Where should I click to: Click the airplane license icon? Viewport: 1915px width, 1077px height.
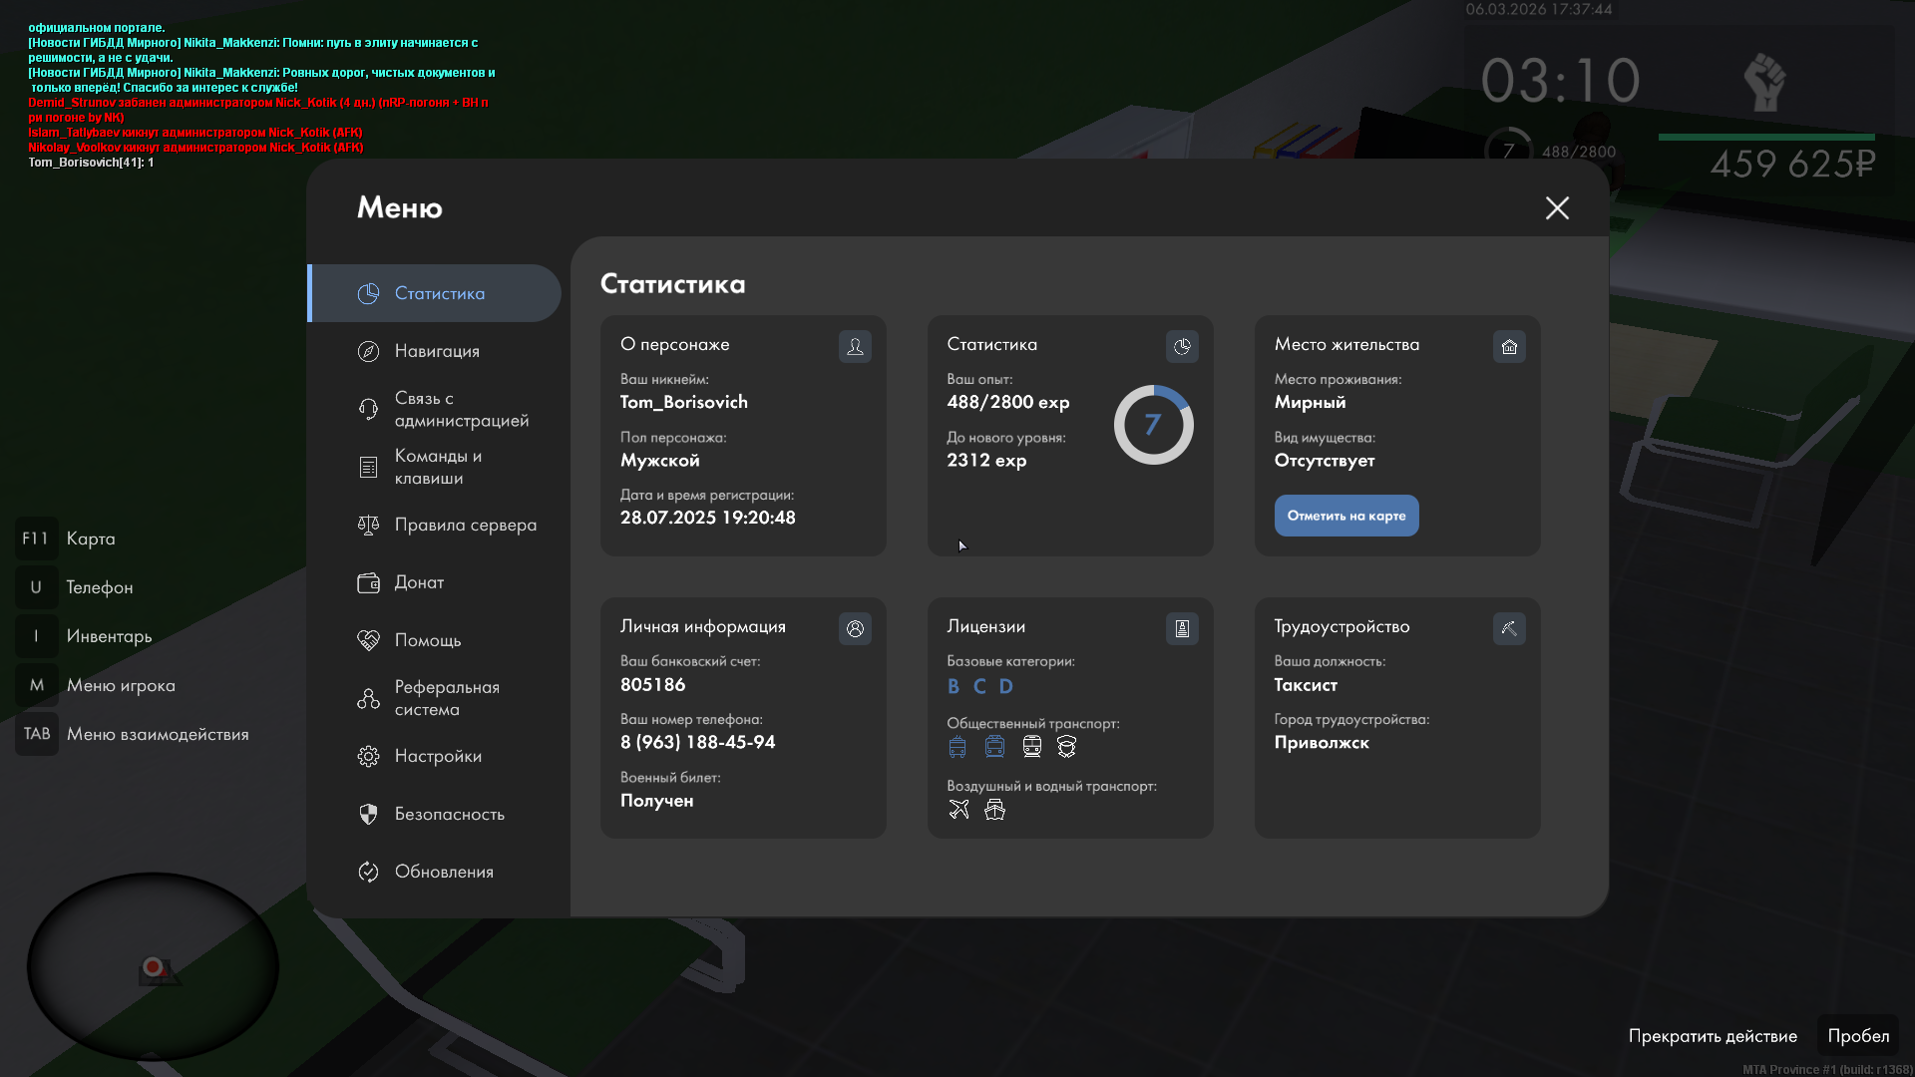coord(958,809)
